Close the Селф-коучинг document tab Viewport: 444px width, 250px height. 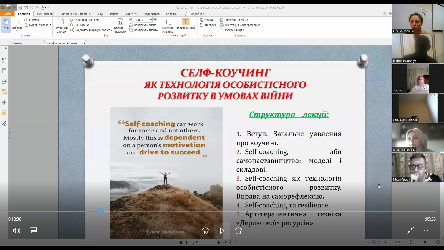click(84, 43)
